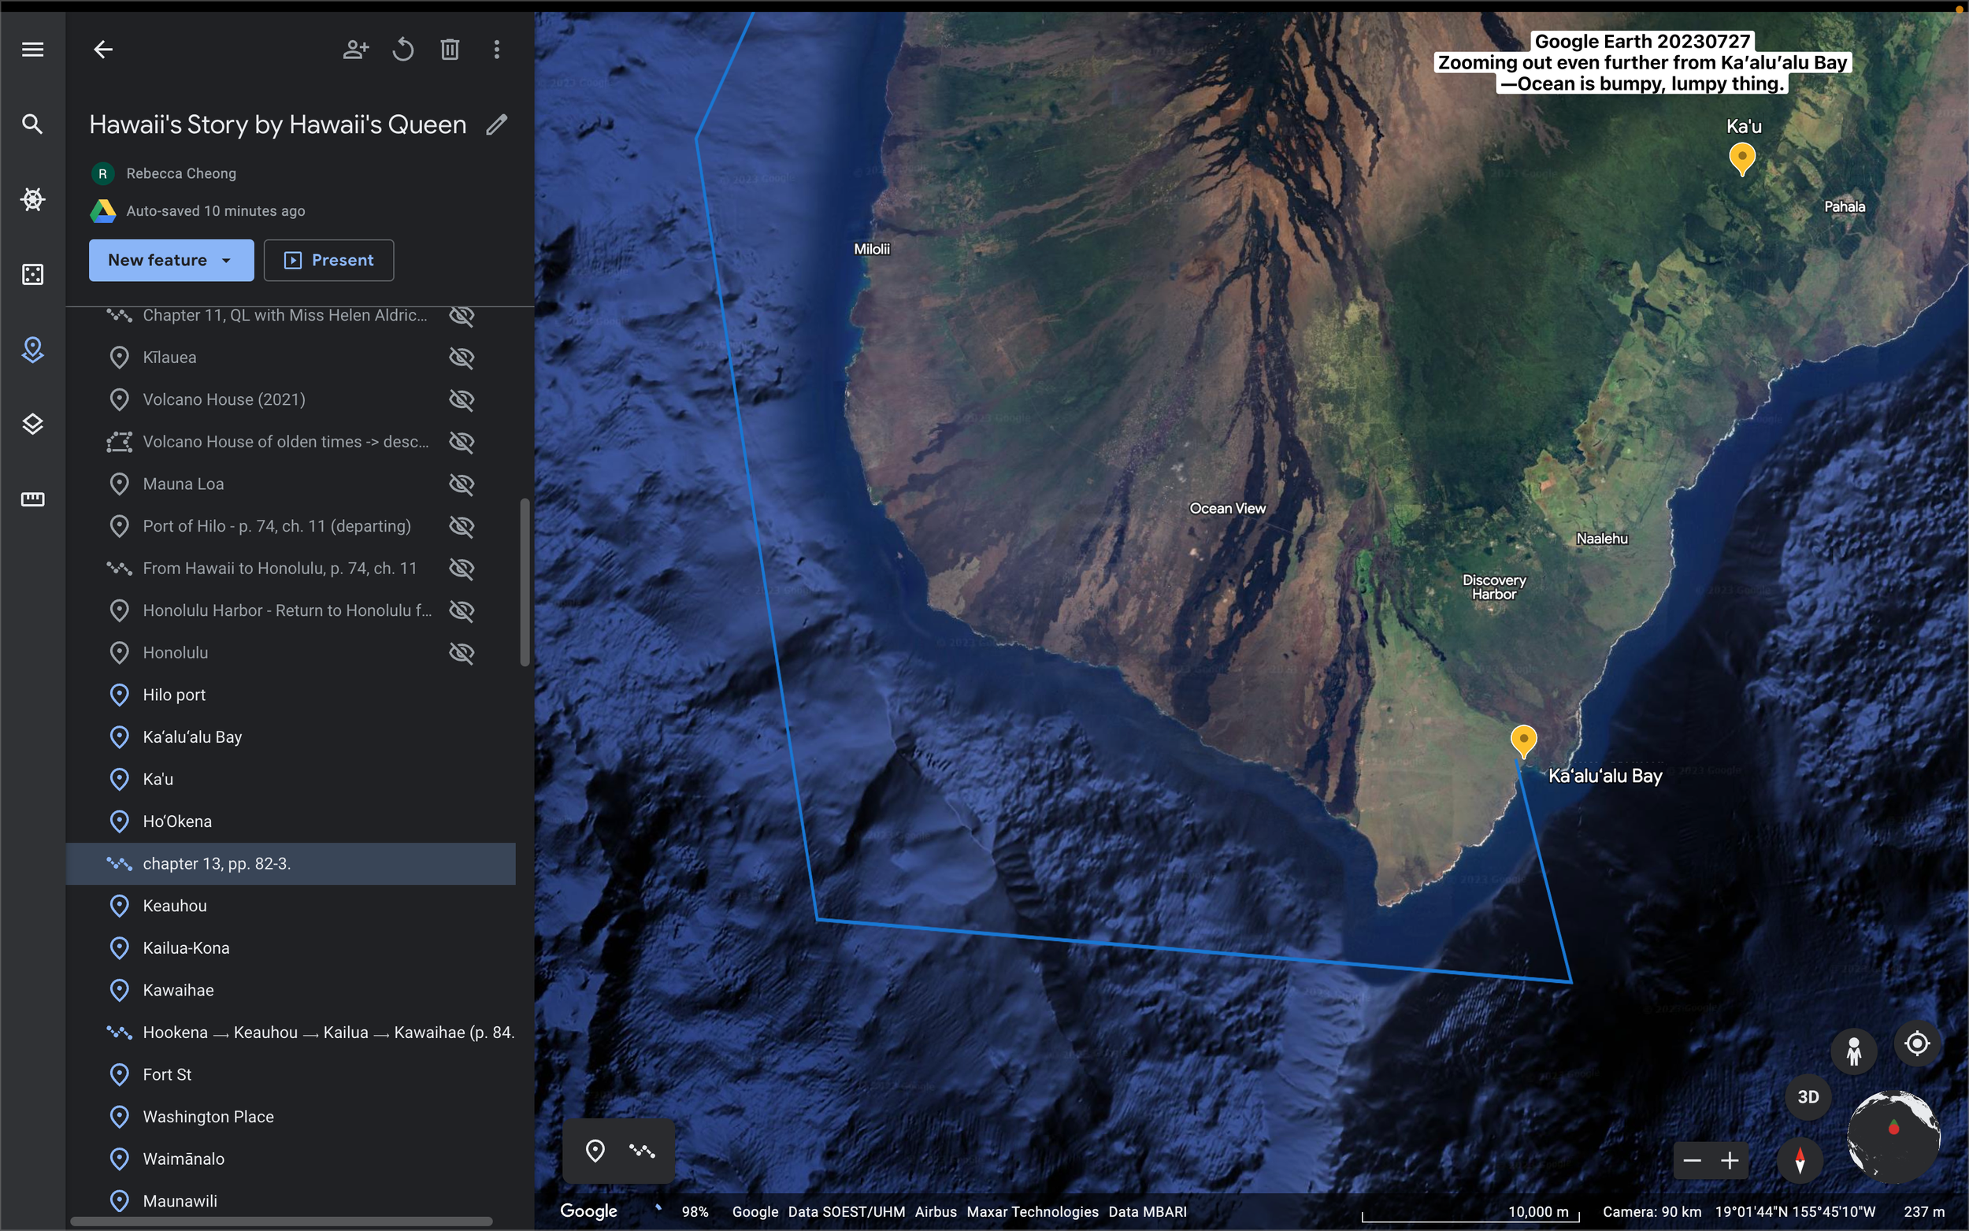The image size is (1969, 1231).
Task: Delete project using trash icon
Action: coord(451,50)
